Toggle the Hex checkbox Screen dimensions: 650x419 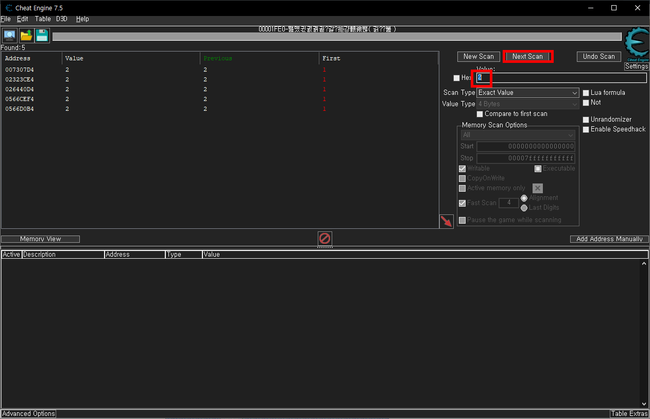[456, 78]
